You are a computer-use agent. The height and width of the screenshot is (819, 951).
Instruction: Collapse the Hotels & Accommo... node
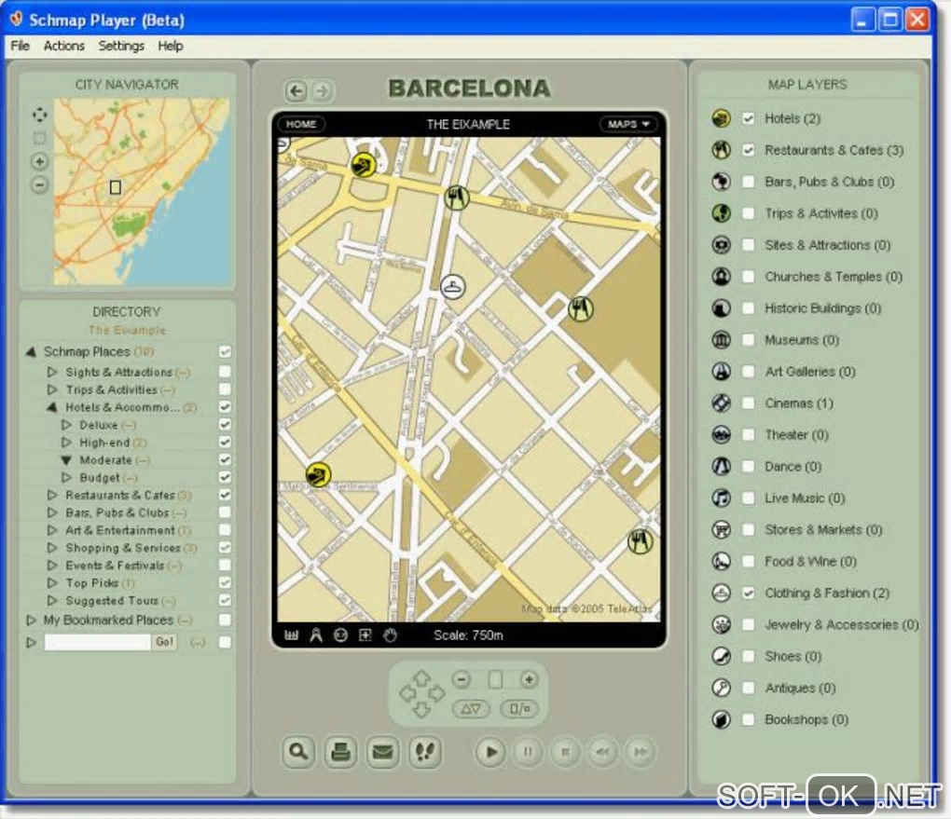[x=52, y=407]
